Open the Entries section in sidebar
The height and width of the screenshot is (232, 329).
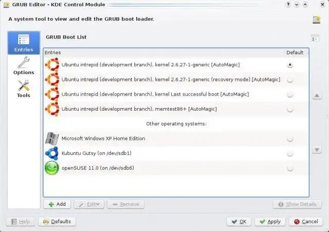pos(24,43)
